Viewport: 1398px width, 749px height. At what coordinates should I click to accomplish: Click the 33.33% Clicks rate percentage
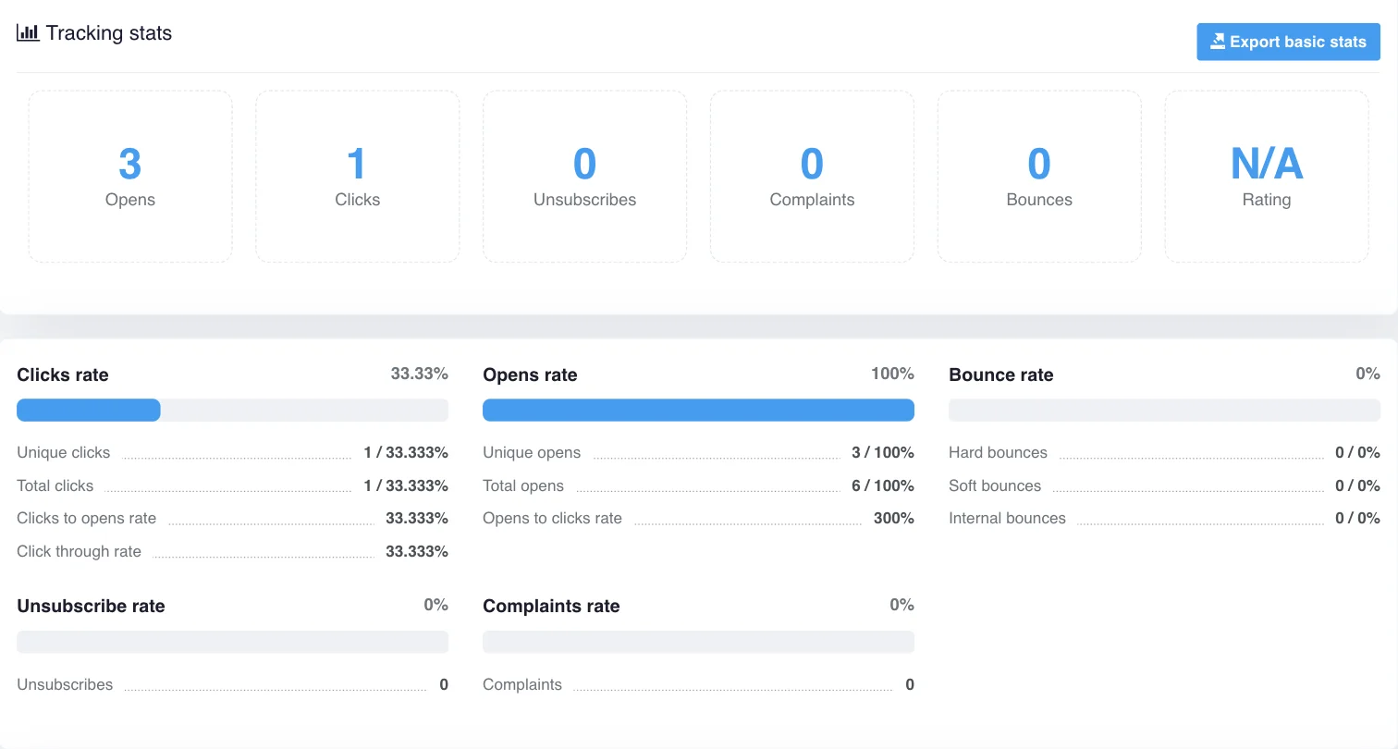click(x=420, y=374)
